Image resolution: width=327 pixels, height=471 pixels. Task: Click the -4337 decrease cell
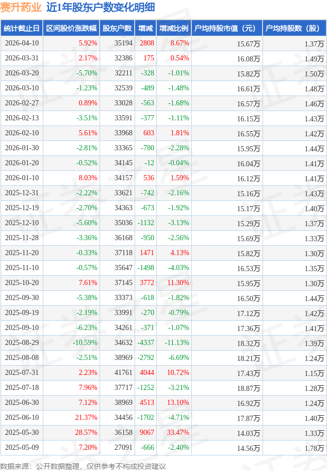[145, 343]
